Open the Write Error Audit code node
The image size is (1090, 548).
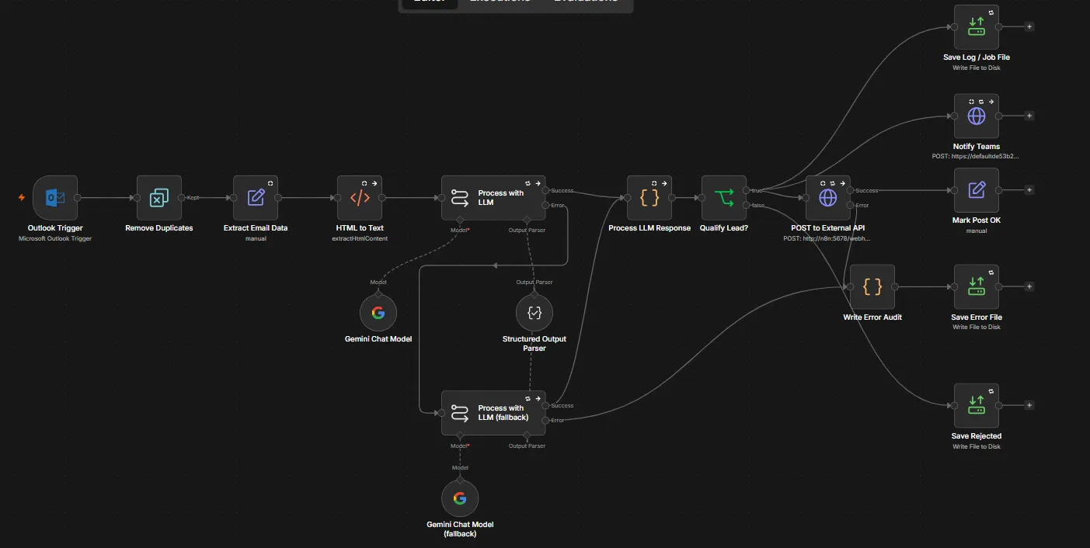[872, 287]
